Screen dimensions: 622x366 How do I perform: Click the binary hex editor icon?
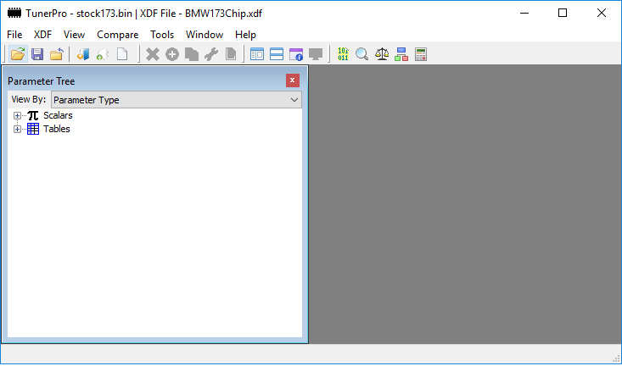click(x=343, y=54)
